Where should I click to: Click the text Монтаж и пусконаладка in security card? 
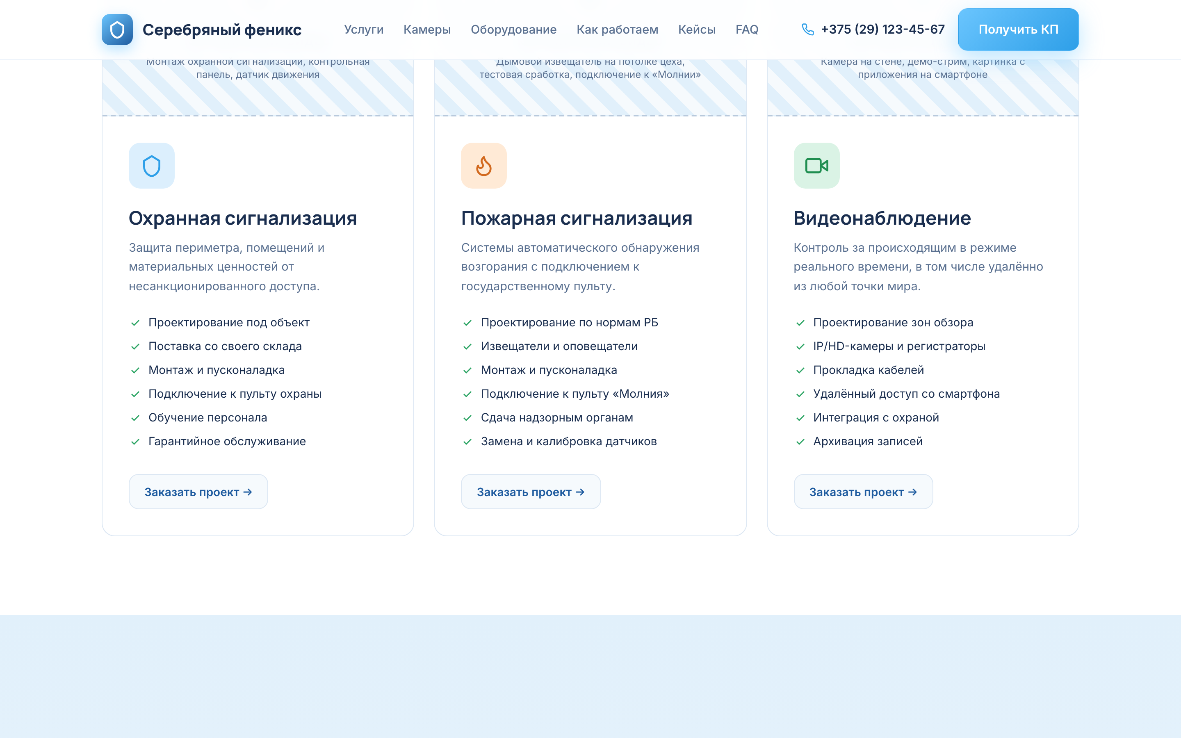[x=216, y=370]
